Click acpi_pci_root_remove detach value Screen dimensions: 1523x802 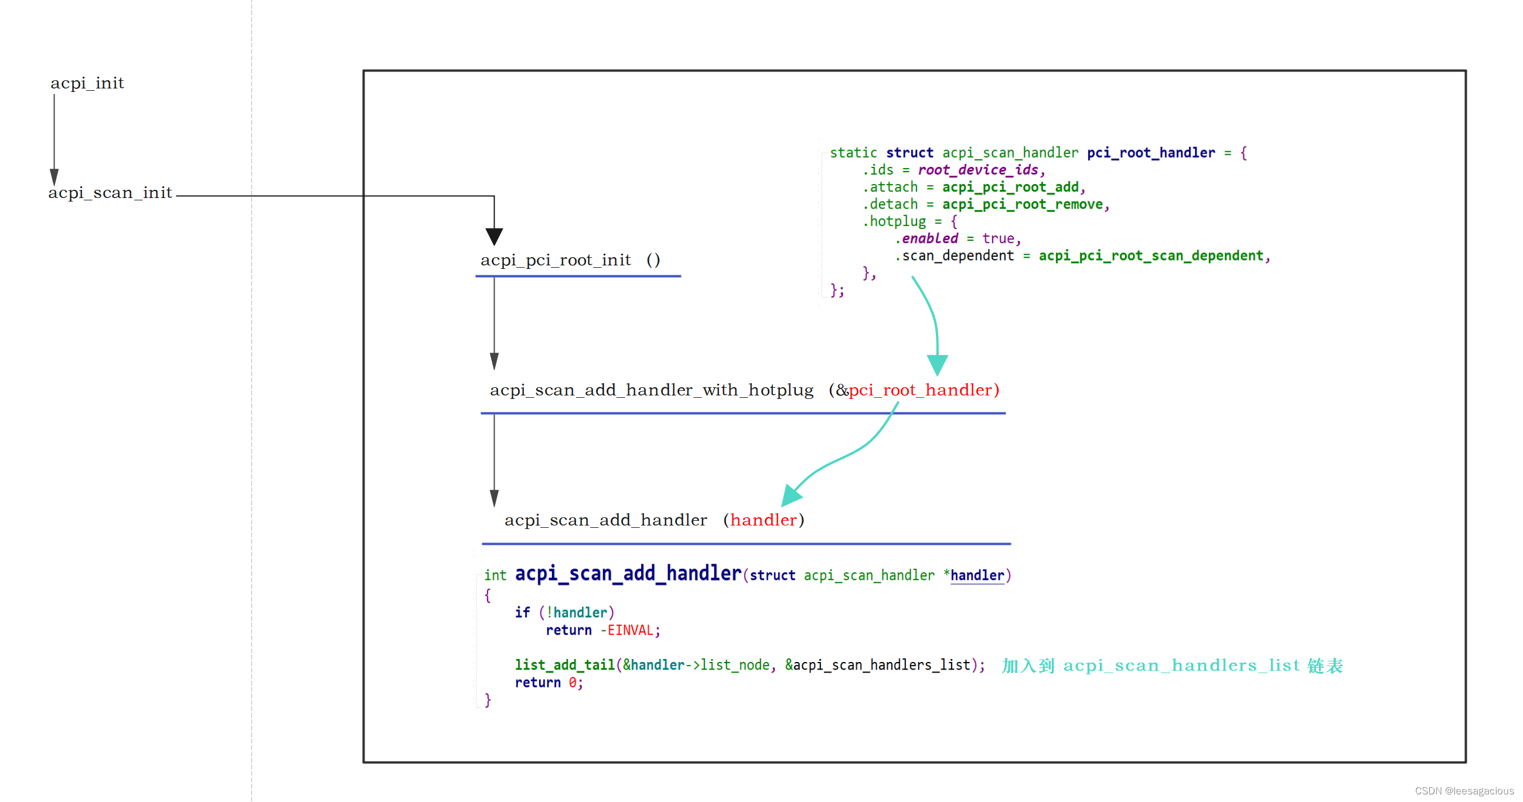click(x=1022, y=204)
